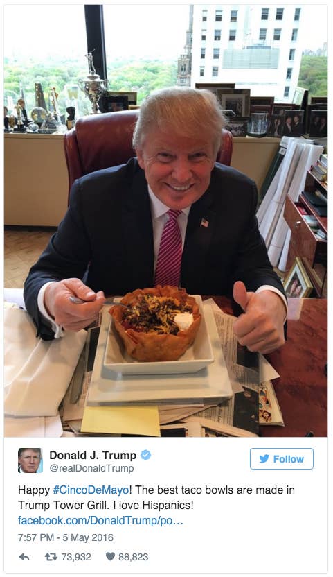Like the tweet with the heart icon
The height and width of the screenshot is (577, 333).
coord(110,556)
